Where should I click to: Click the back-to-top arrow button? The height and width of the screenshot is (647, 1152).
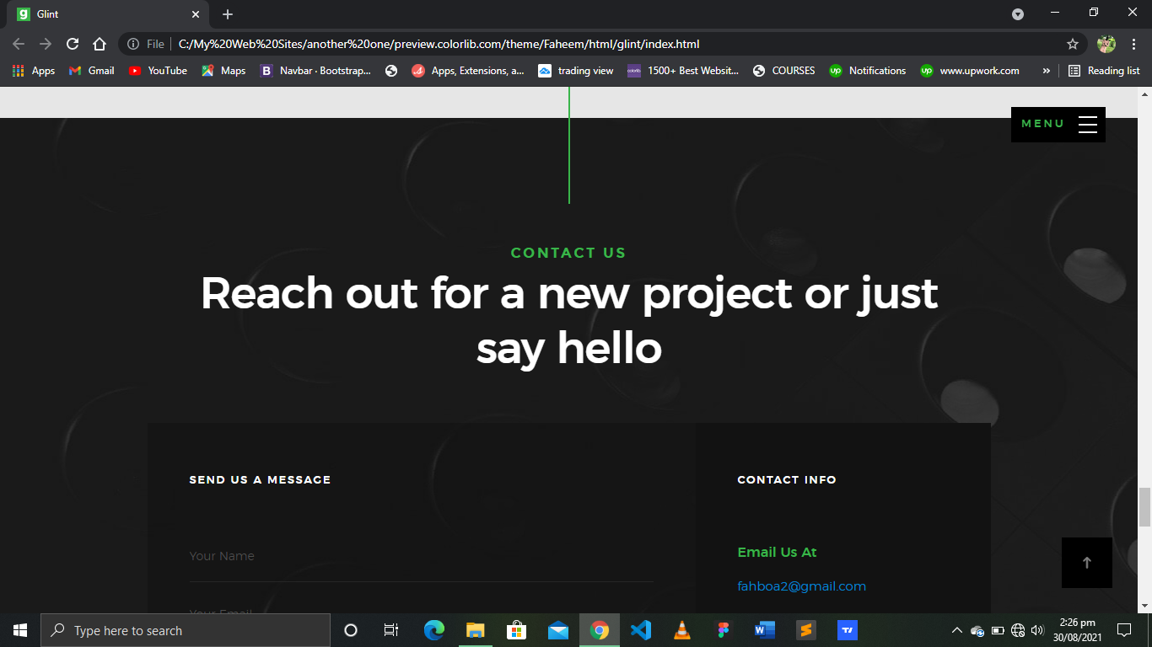click(1087, 563)
